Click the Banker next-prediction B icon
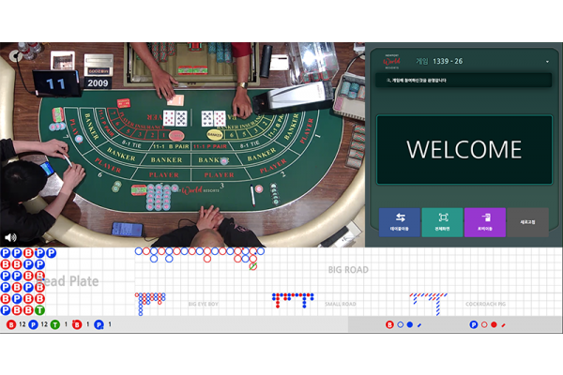563x375 pixels. pyautogui.click(x=389, y=324)
